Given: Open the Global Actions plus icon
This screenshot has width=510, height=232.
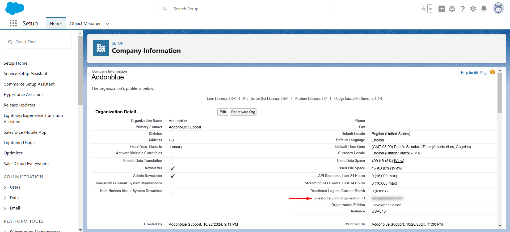Looking at the screenshot, I should click(x=442, y=9).
